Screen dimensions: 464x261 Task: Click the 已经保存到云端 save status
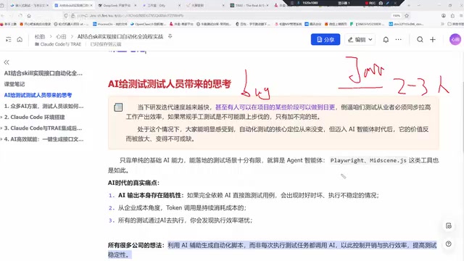[x=106, y=44]
